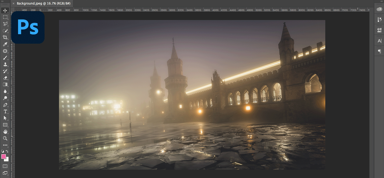This screenshot has height=178, width=384.
Task: Select the Hand tool
Action: pyautogui.click(x=5, y=132)
